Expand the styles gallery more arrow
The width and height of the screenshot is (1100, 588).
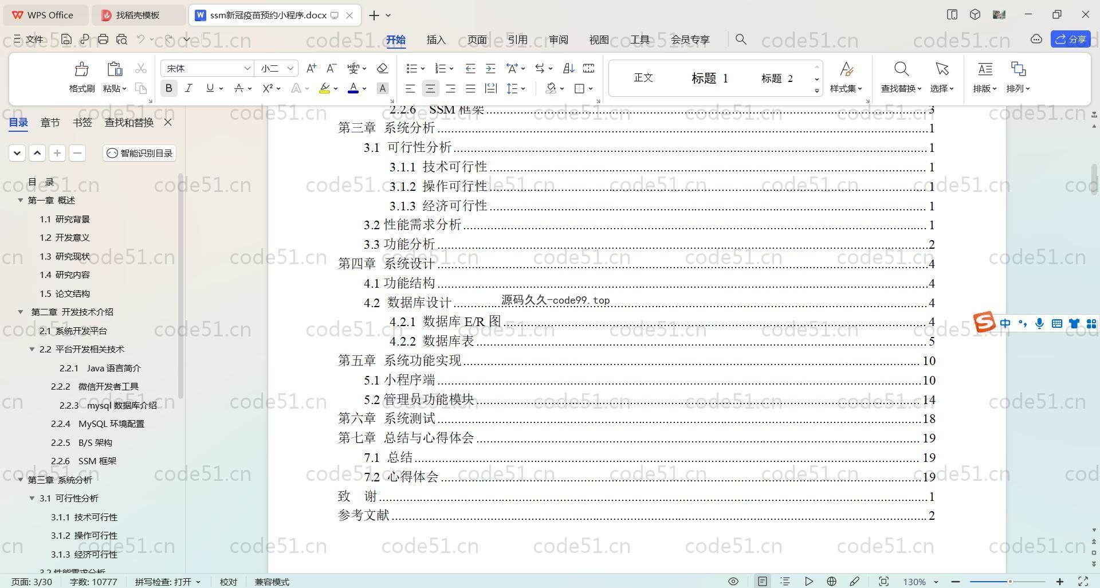pos(816,91)
